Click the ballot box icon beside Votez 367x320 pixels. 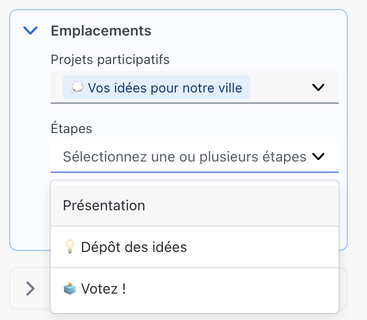70,289
